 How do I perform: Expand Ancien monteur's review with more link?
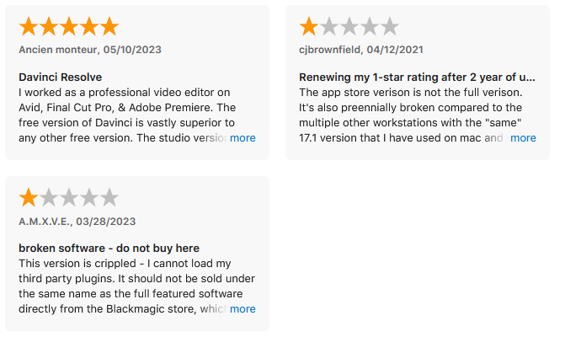click(243, 138)
